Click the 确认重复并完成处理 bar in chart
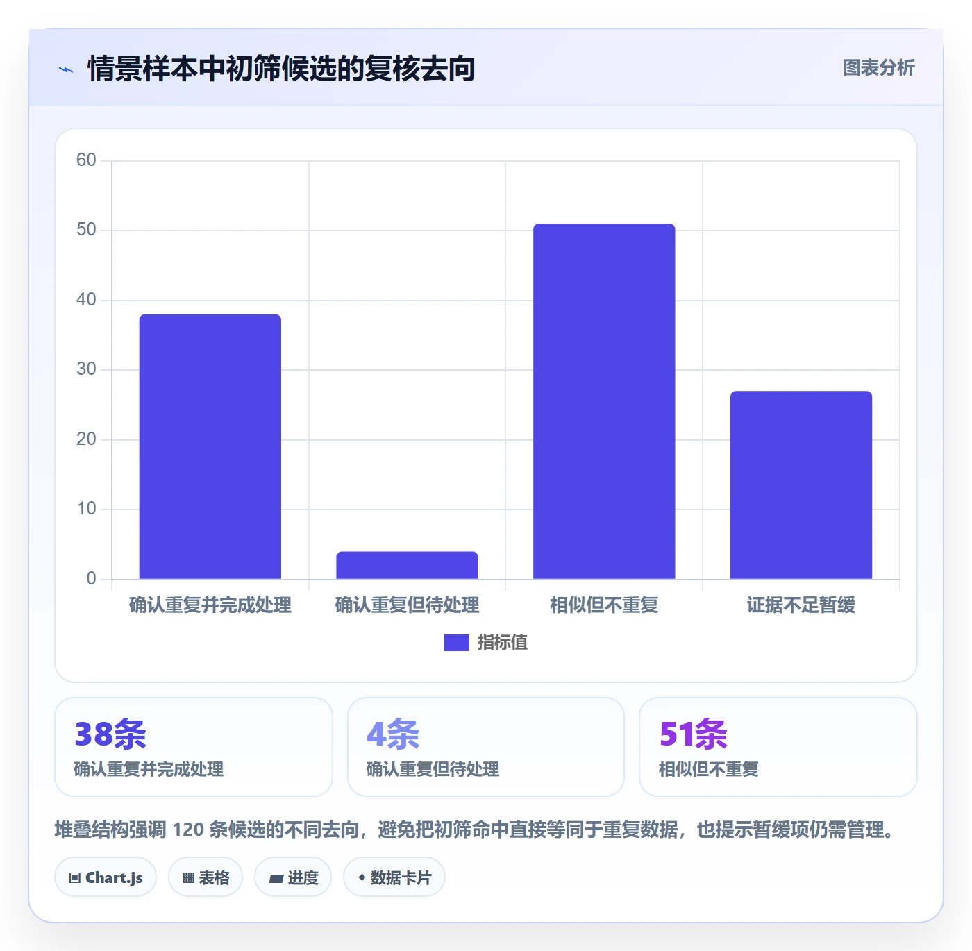Viewport: 972px width, 951px height. pyautogui.click(x=210, y=446)
